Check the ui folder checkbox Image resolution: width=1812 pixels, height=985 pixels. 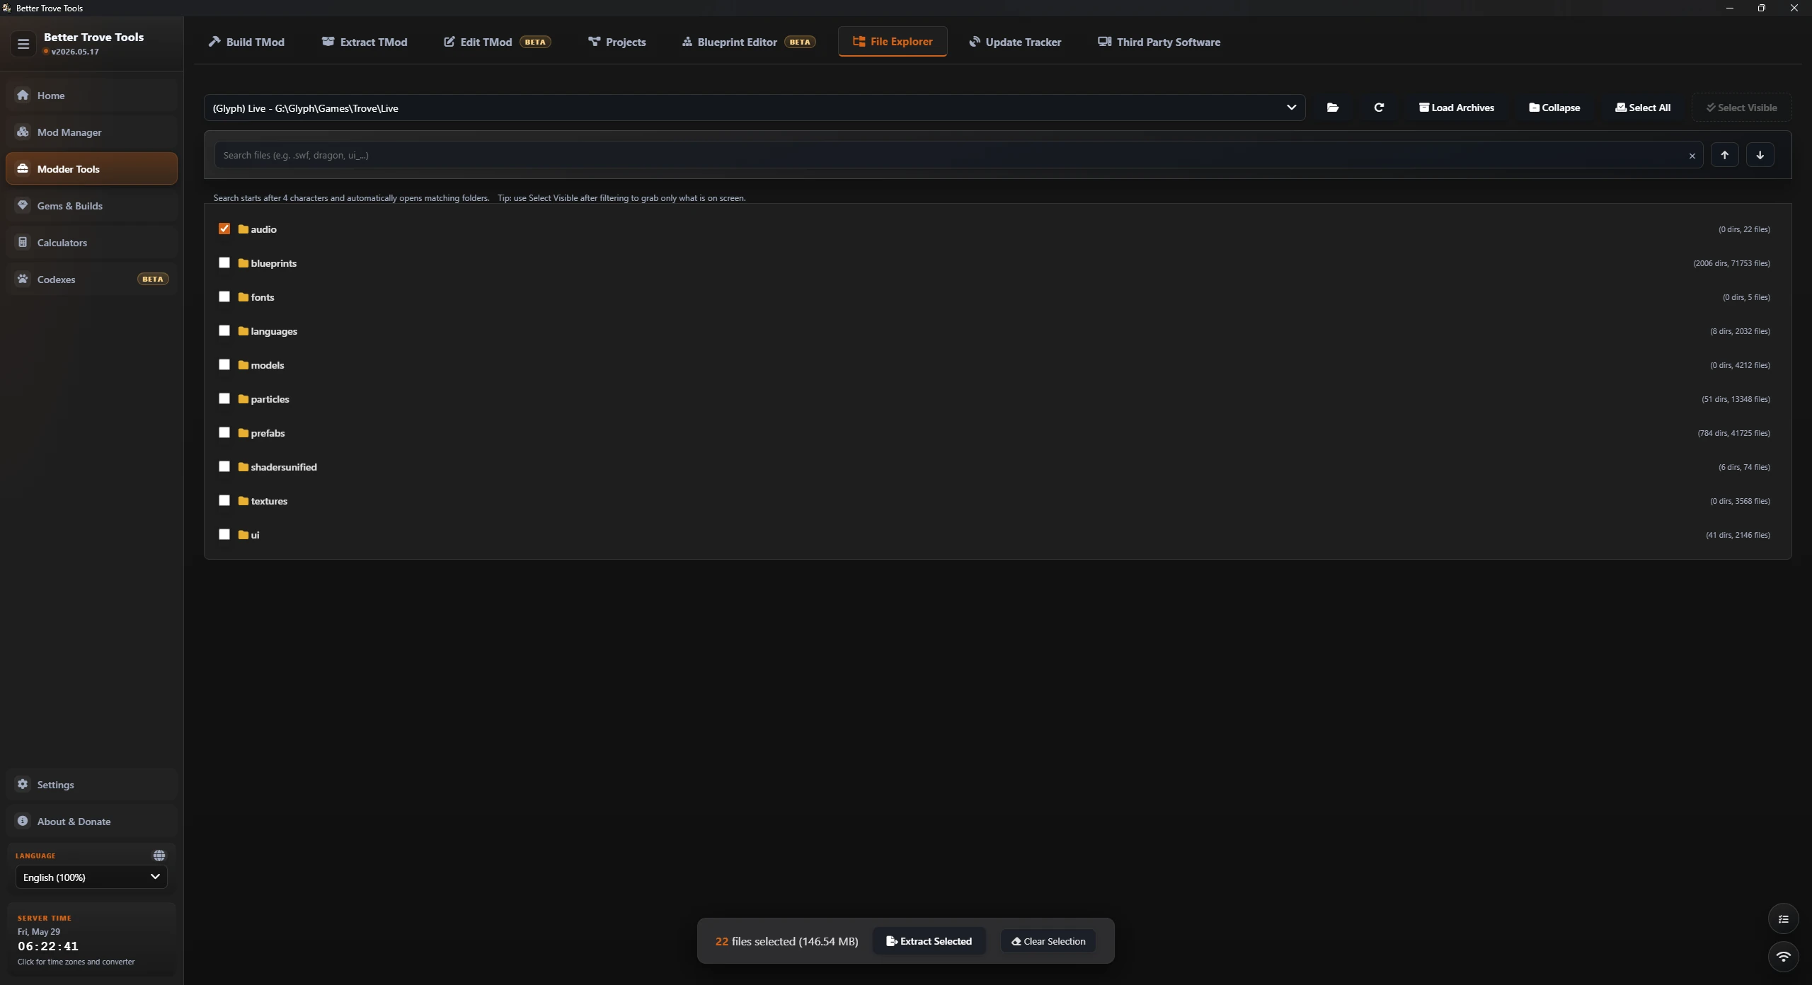tap(224, 534)
